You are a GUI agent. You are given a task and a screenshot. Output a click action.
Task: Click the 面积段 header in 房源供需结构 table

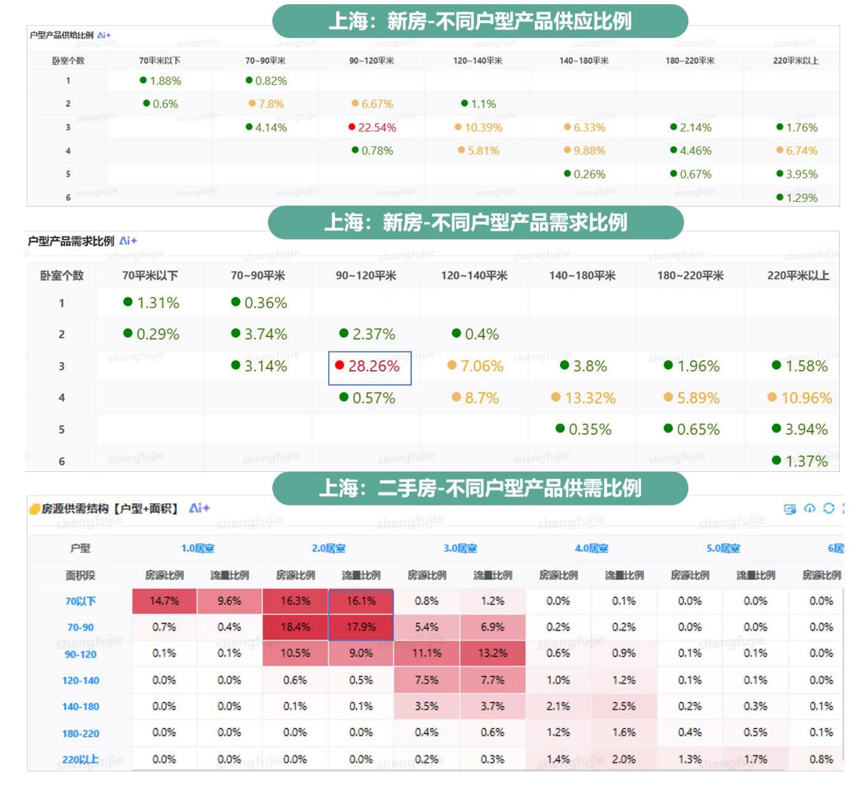pyautogui.click(x=80, y=575)
